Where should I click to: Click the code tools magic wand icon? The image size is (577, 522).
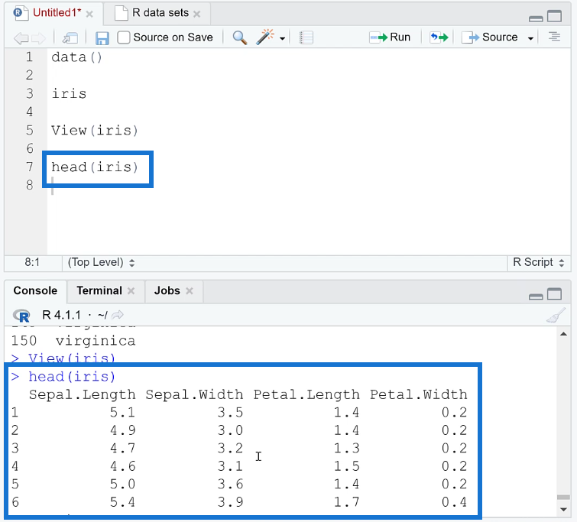(x=265, y=37)
